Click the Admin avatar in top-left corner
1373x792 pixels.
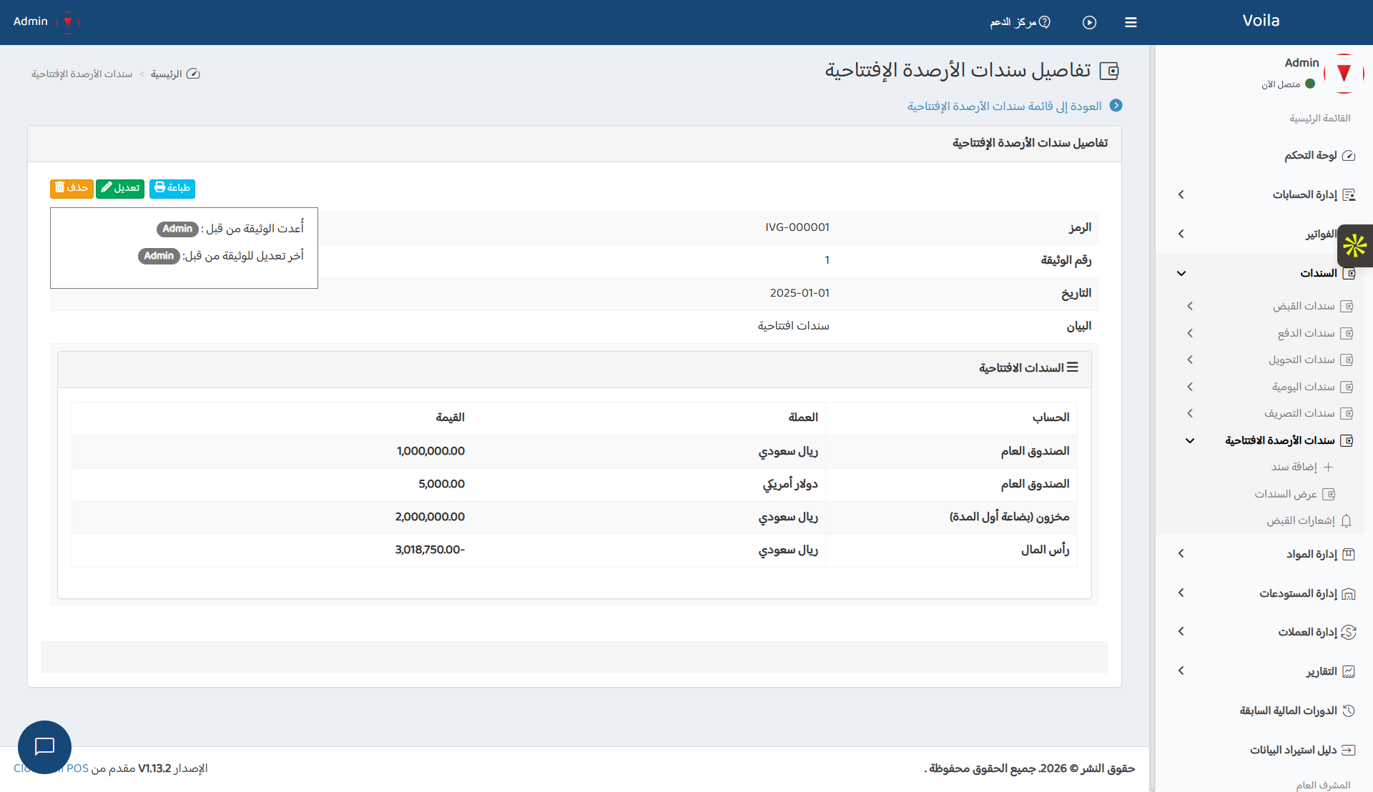(68, 21)
